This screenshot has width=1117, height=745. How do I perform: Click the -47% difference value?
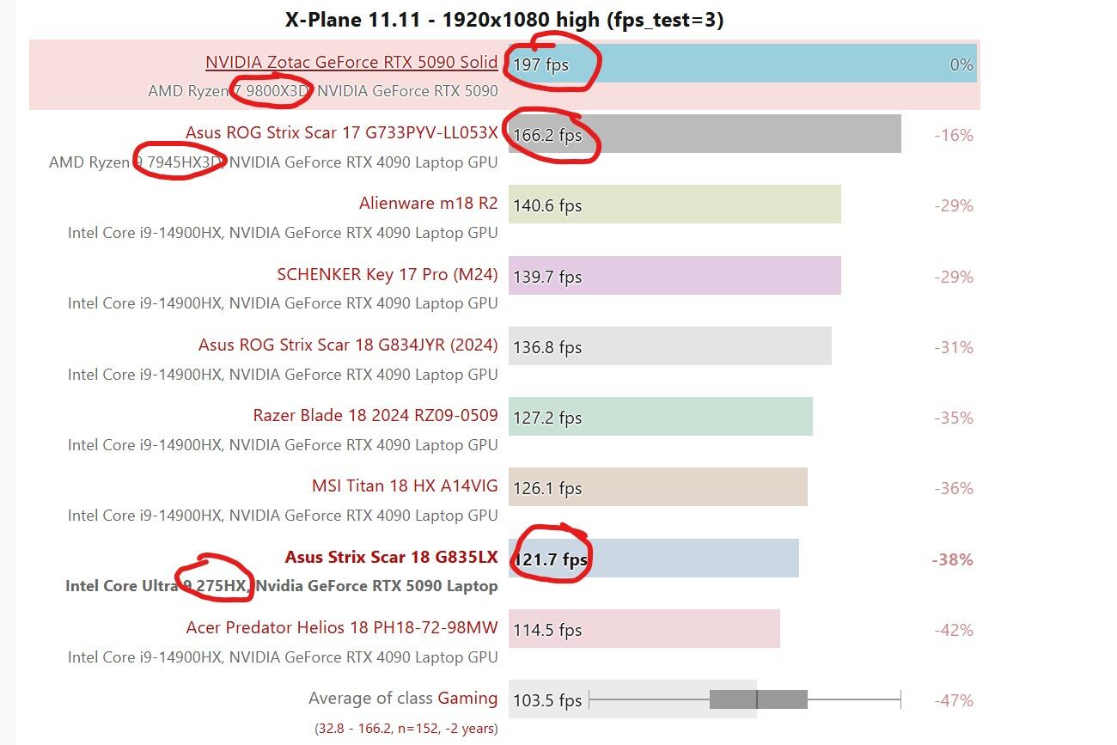click(954, 700)
